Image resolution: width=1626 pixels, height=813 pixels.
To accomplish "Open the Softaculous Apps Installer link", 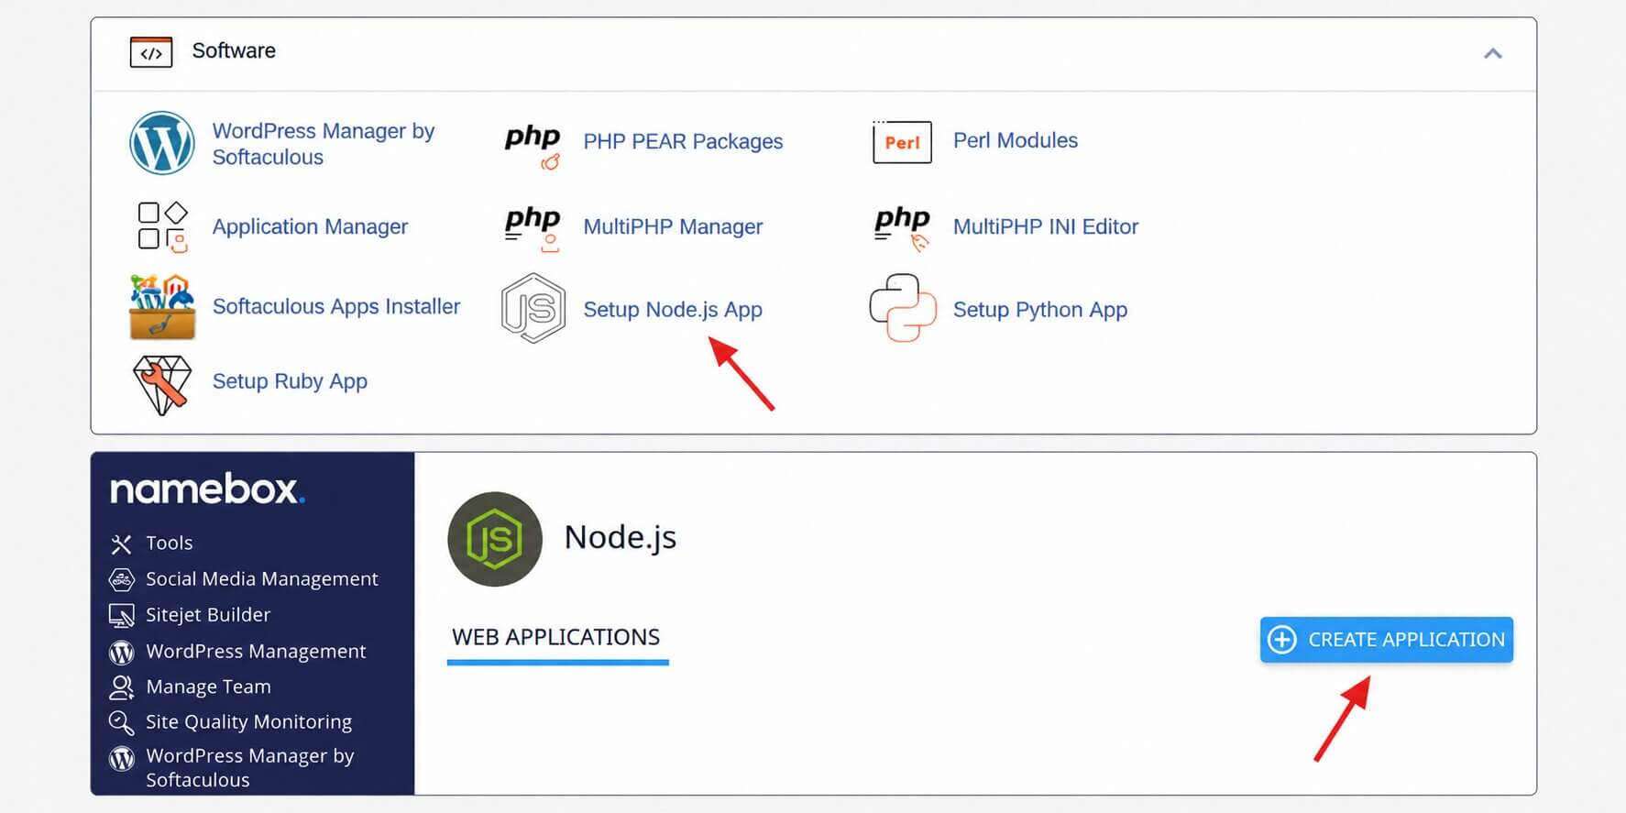I will click(x=336, y=306).
